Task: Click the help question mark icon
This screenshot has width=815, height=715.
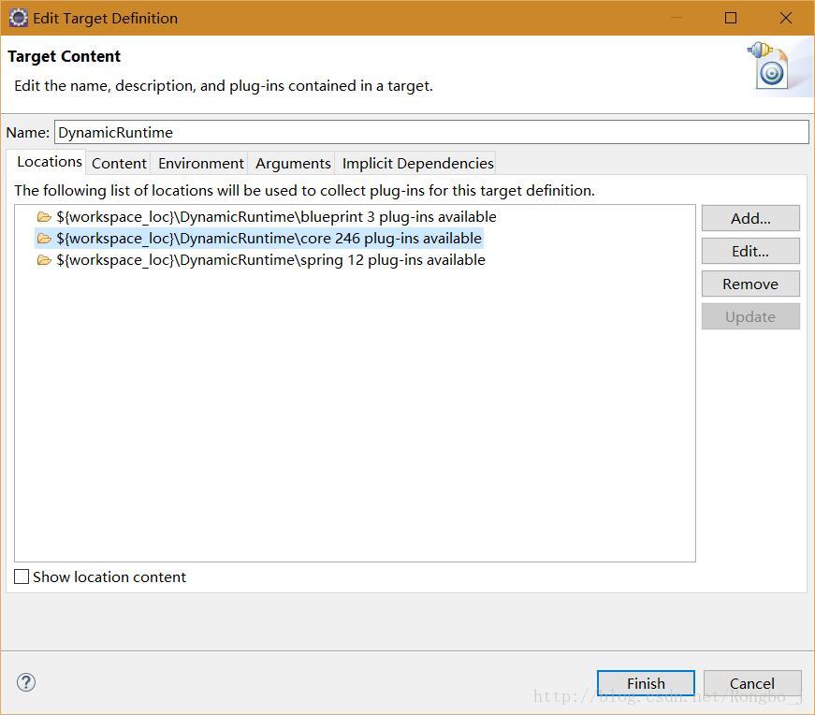Action: coord(26,682)
